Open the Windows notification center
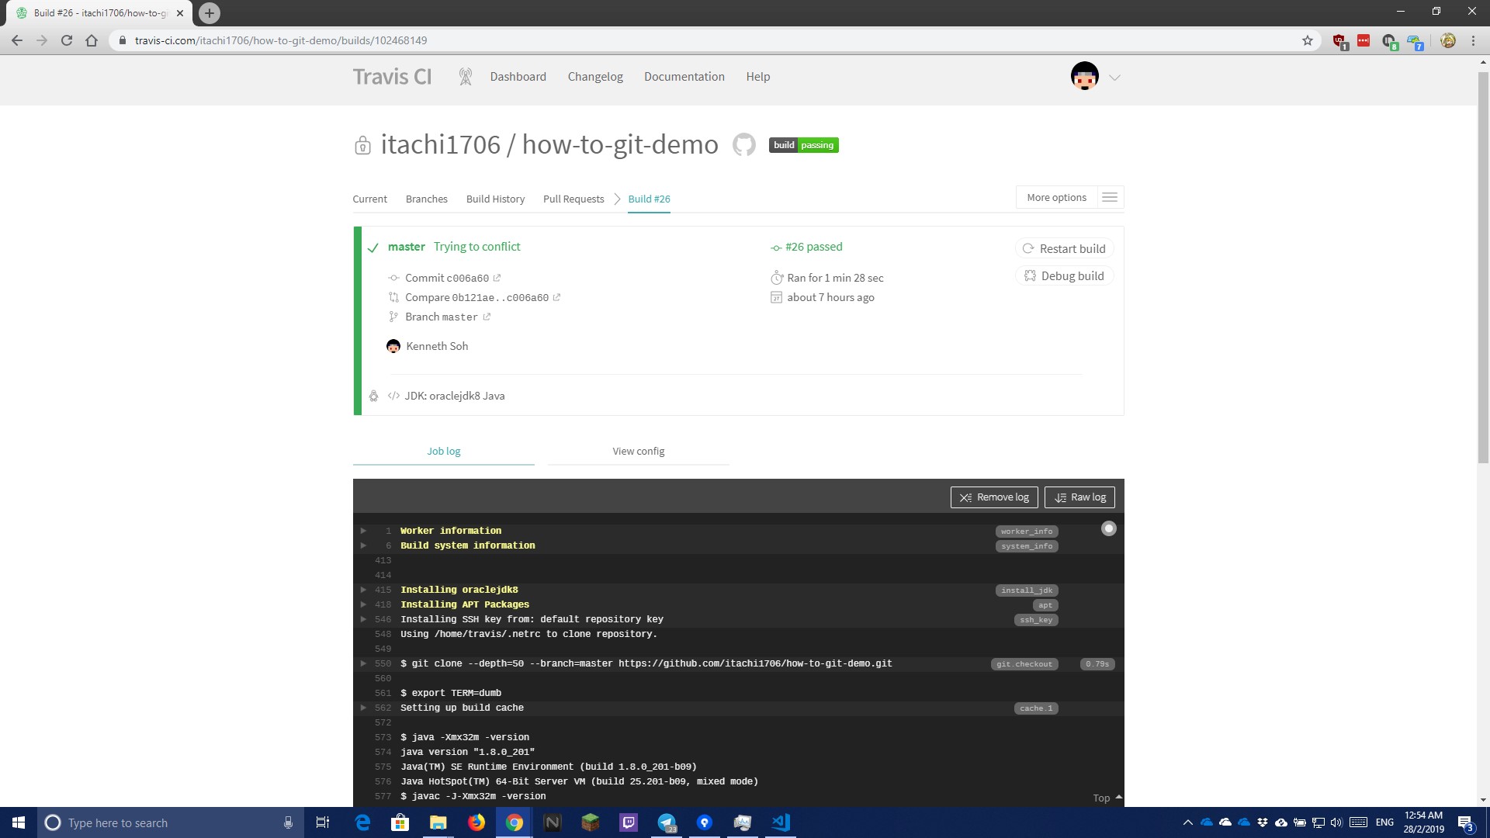 (x=1465, y=822)
